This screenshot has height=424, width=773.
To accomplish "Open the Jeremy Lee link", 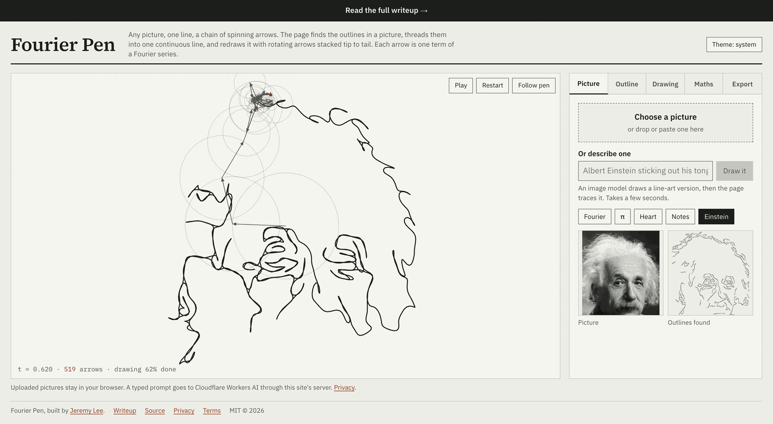I will [86, 410].
